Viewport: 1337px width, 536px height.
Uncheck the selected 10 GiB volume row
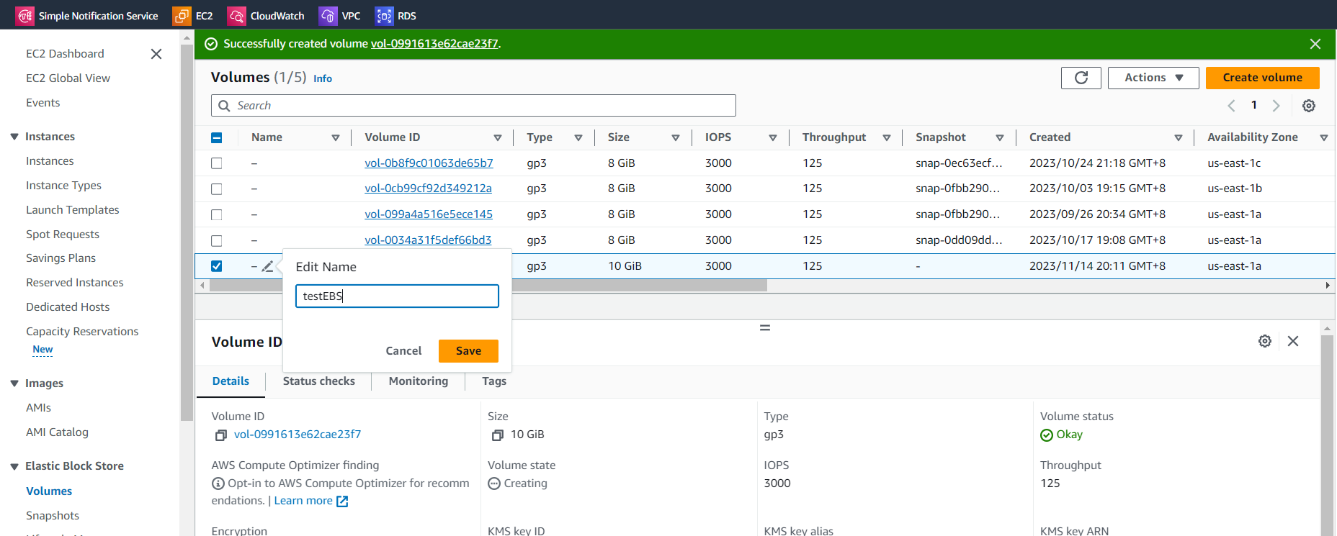[217, 266]
